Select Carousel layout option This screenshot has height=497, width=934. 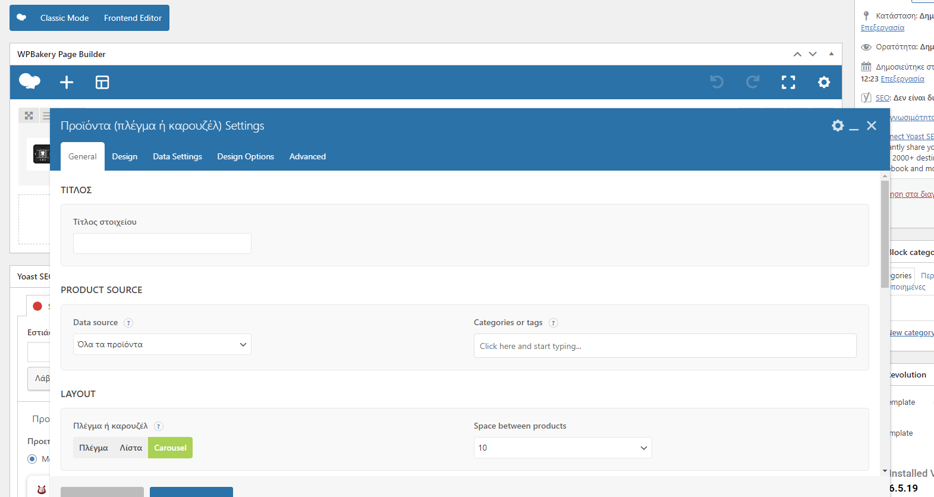170,448
